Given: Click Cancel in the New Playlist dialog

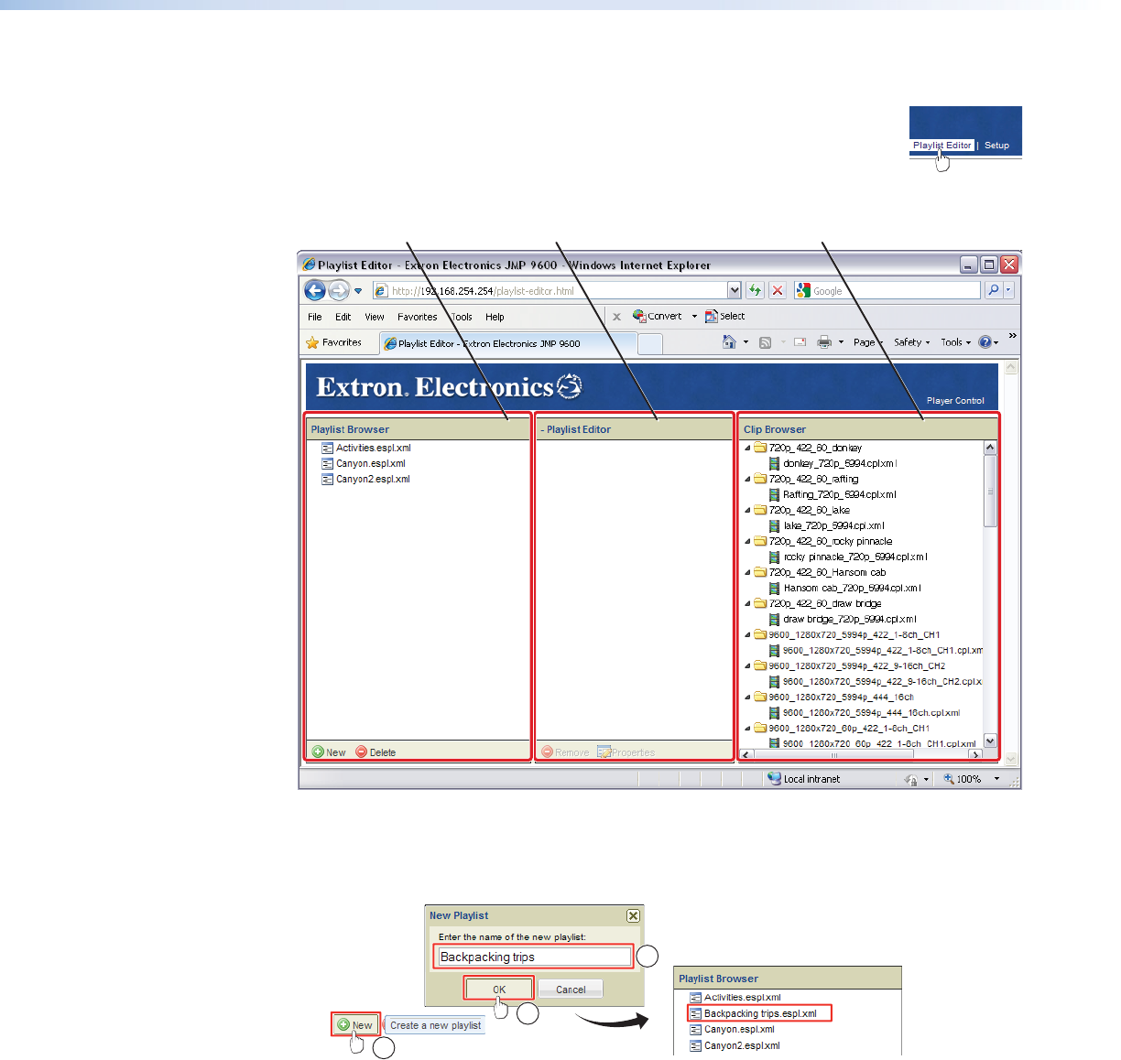Looking at the screenshot, I should click(571, 989).
